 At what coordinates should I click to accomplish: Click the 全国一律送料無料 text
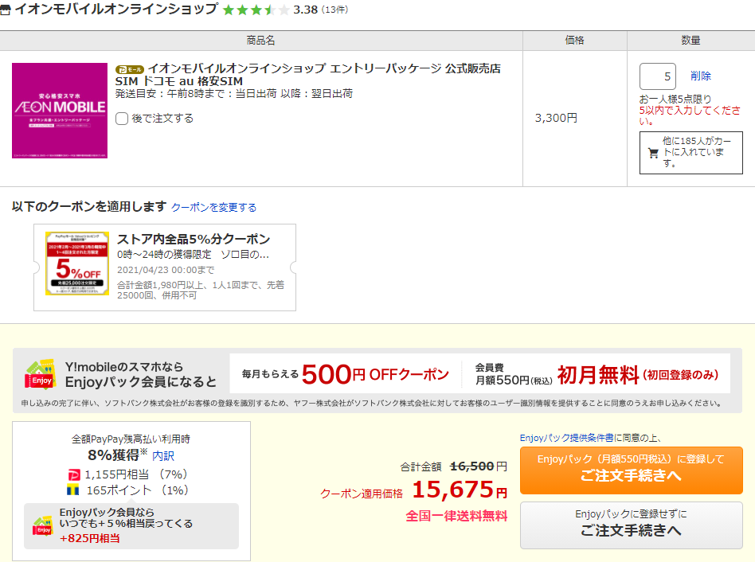456,516
